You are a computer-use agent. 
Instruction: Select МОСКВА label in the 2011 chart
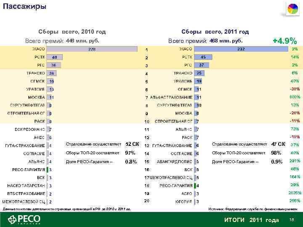[x=183, y=113]
